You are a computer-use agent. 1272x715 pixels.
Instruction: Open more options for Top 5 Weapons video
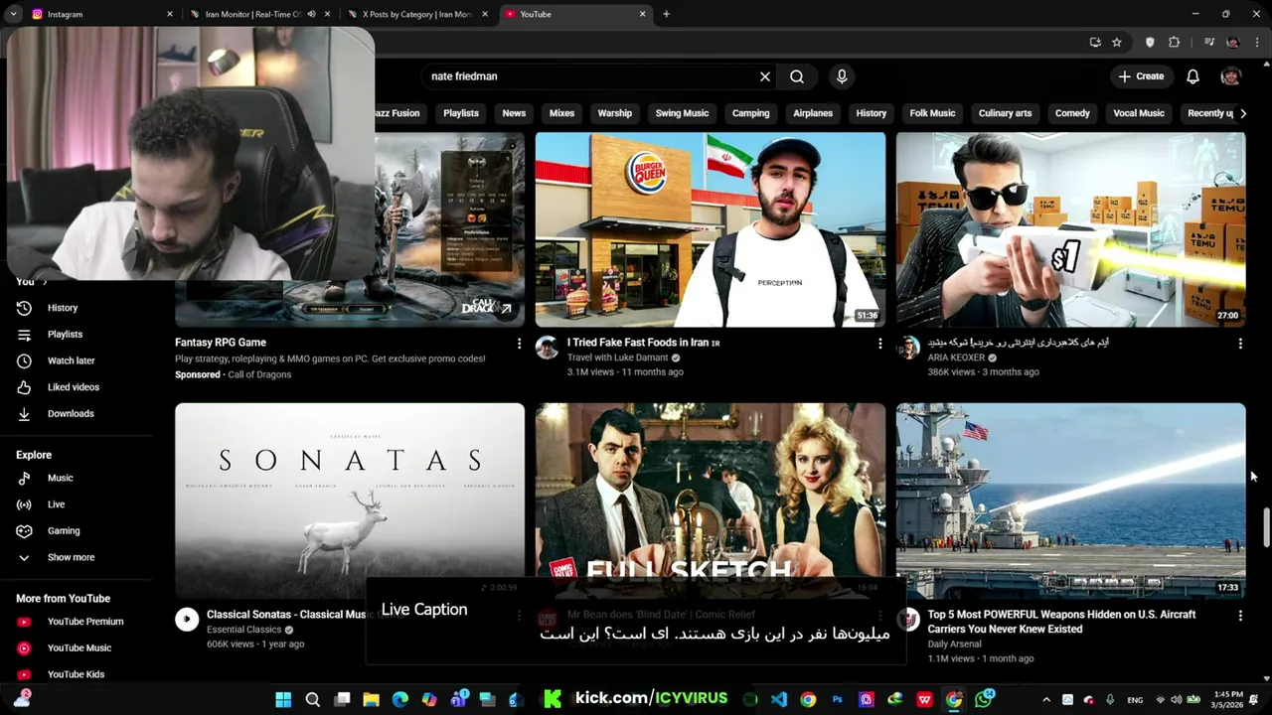pyautogui.click(x=1240, y=616)
